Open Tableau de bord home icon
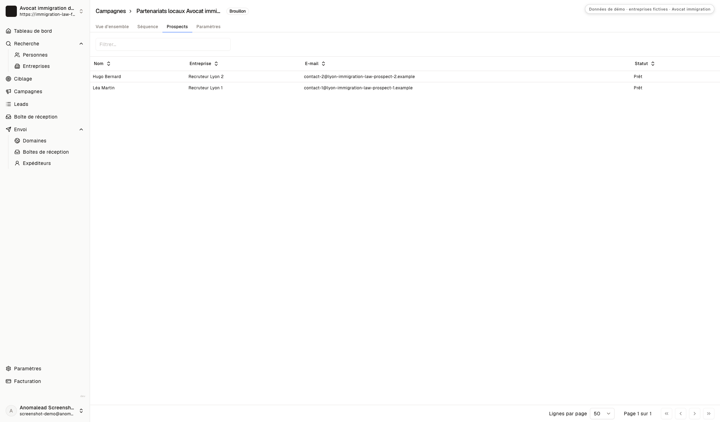 (8, 31)
